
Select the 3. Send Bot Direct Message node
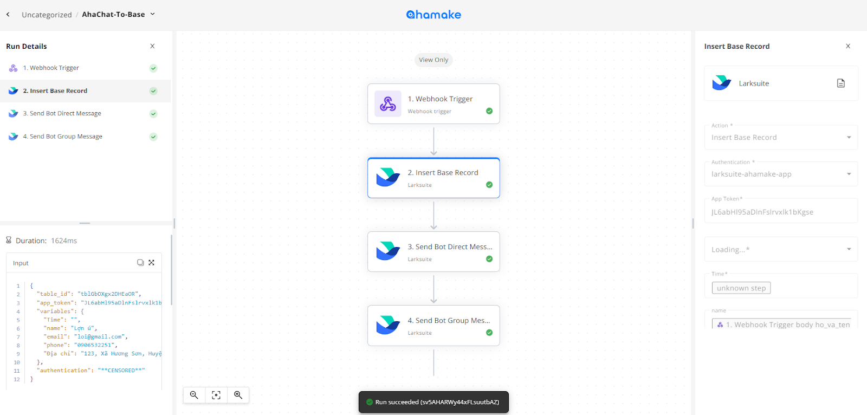point(433,252)
